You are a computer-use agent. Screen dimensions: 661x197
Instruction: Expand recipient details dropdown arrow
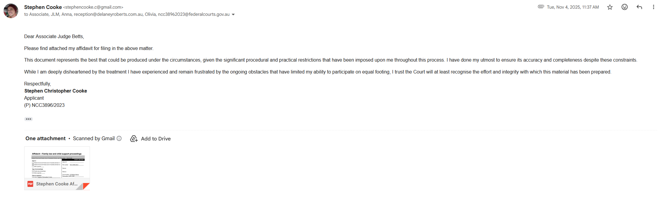(x=233, y=15)
